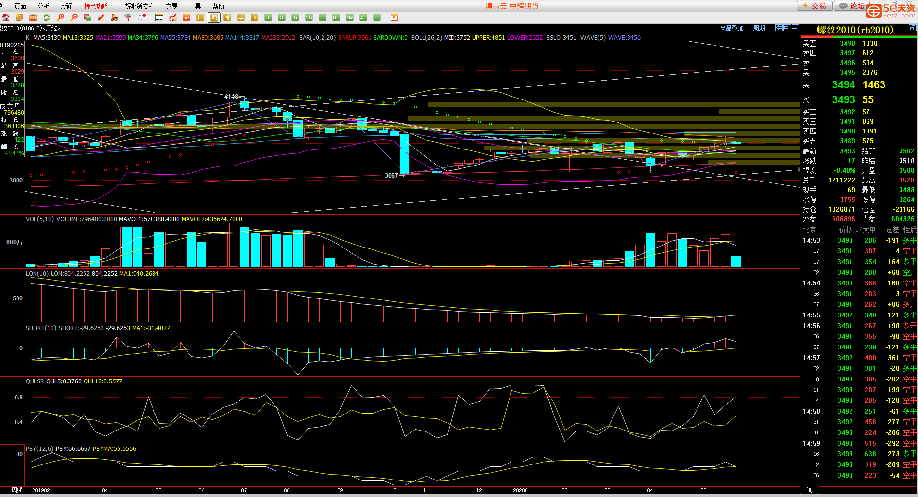918x497 pixels.
Task: Zoom in the chart with plus magnifier
Action: pos(60,17)
